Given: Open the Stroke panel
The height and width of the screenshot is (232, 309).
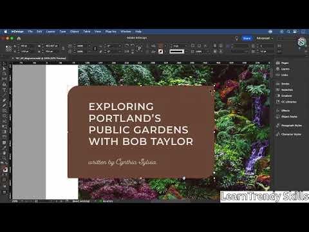Looking at the screenshot, I should tap(283, 84).
